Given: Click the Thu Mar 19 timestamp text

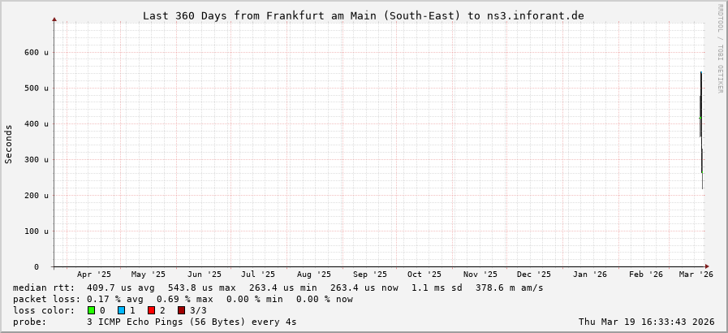Looking at the screenshot, I should tap(646, 322).
